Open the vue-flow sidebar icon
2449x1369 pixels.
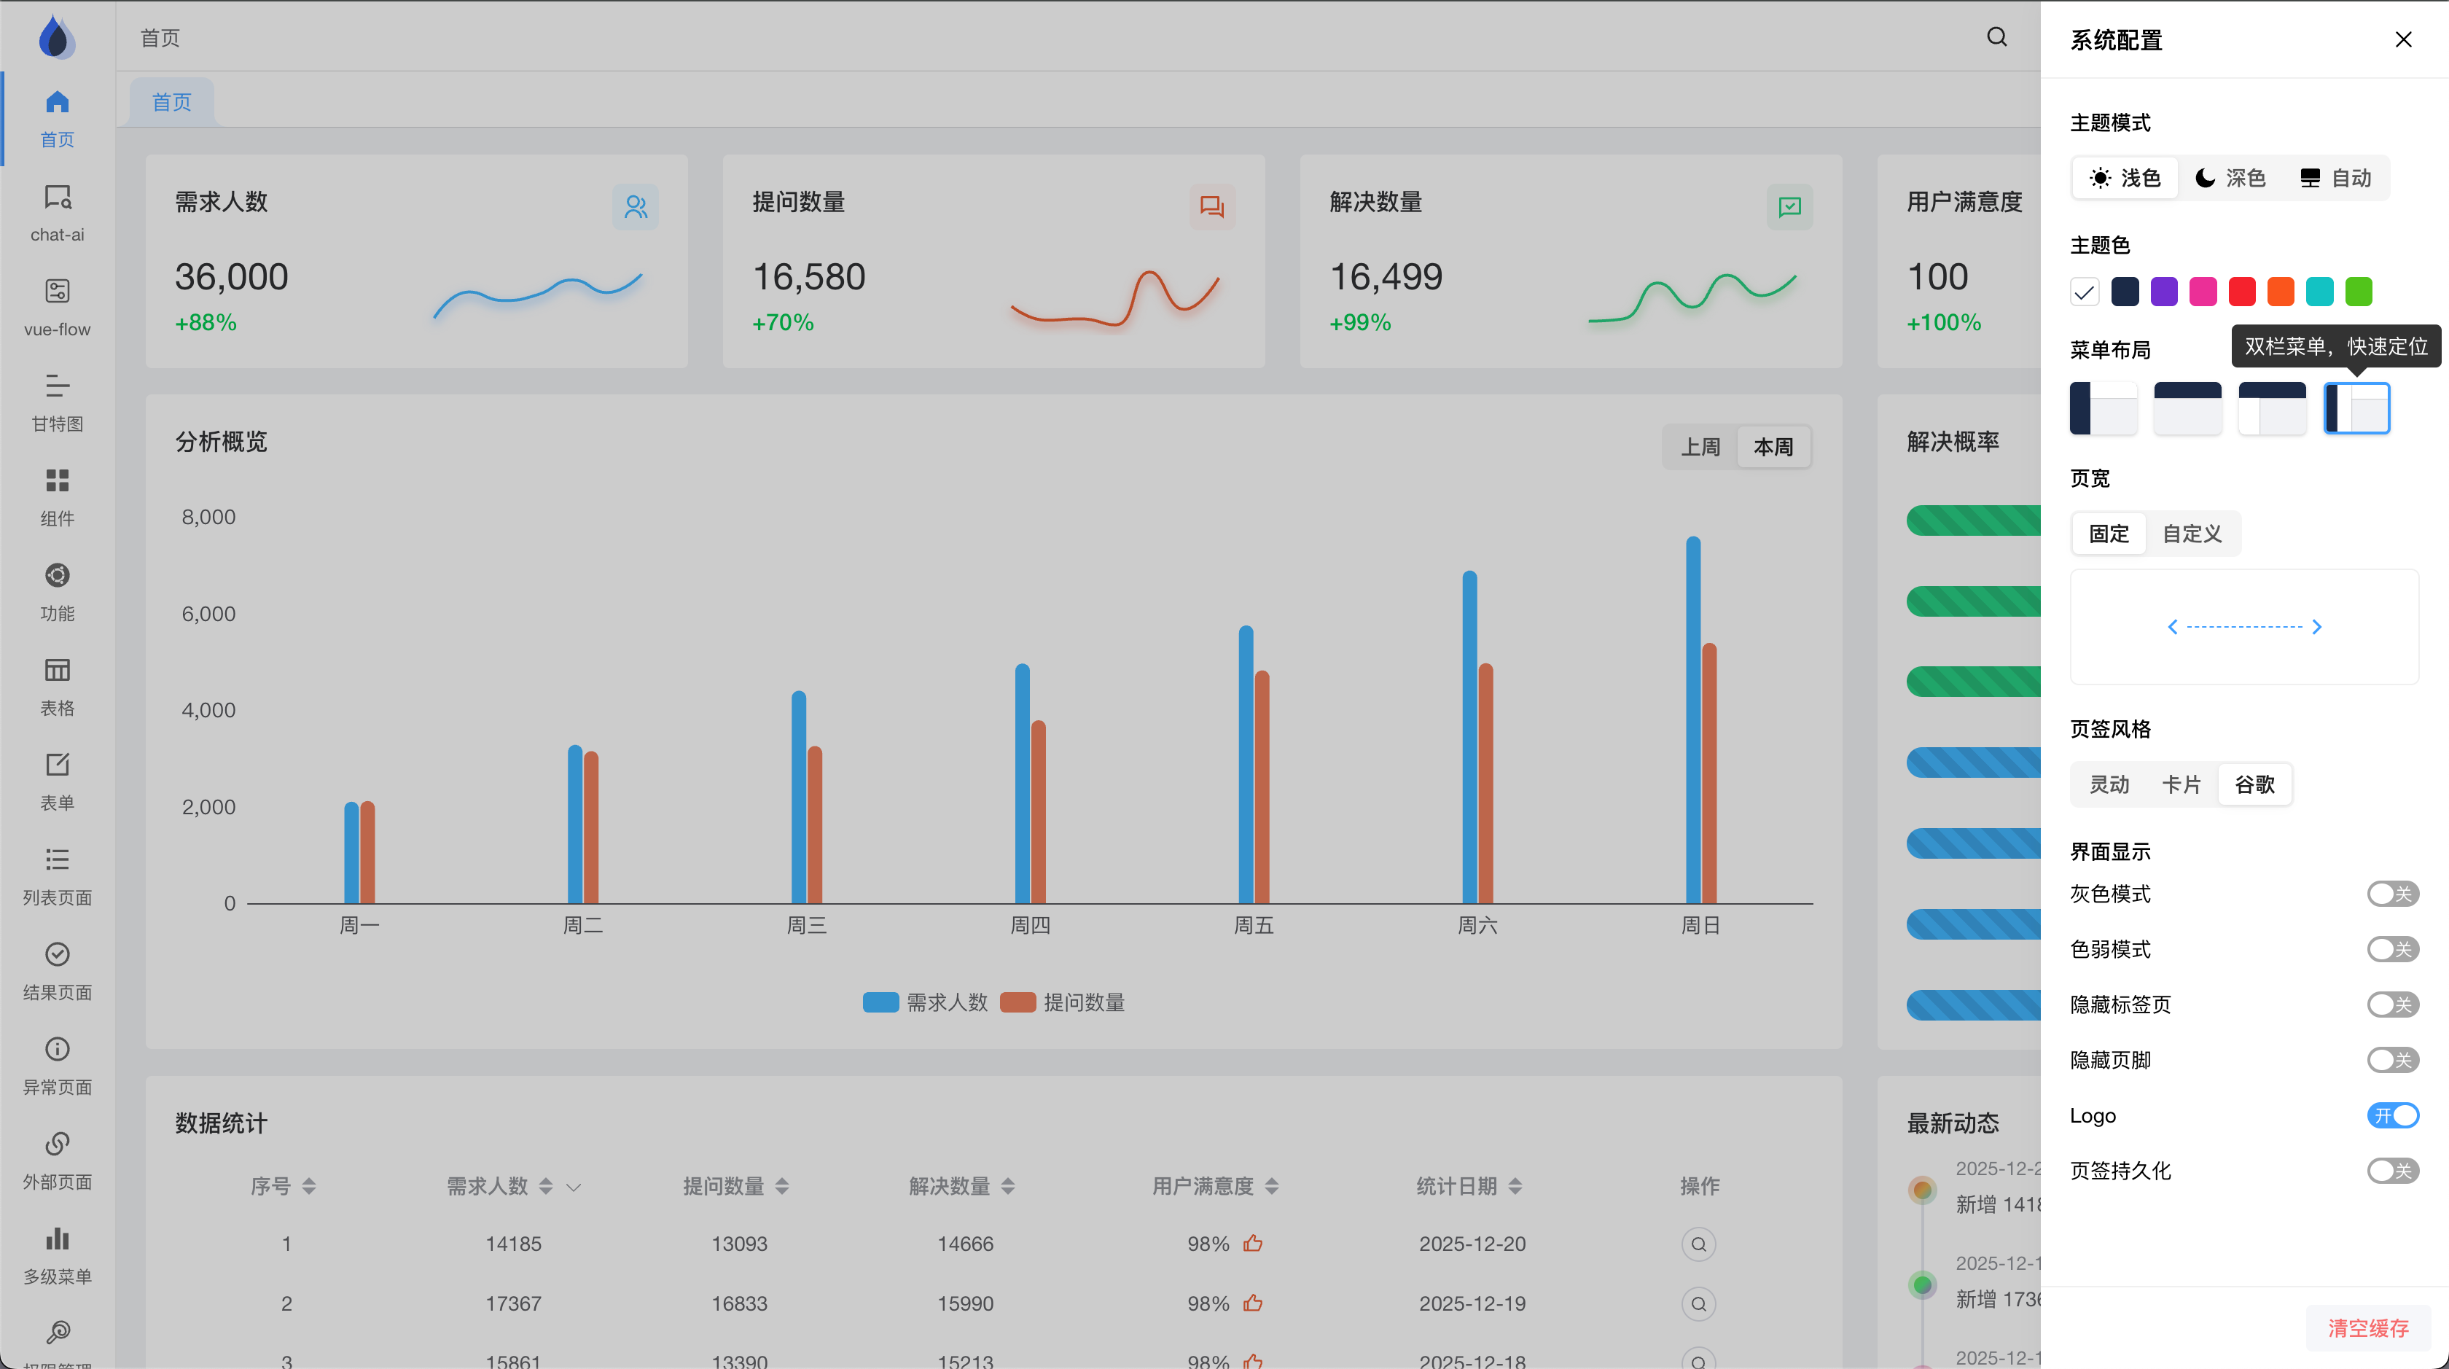[57, 291]
